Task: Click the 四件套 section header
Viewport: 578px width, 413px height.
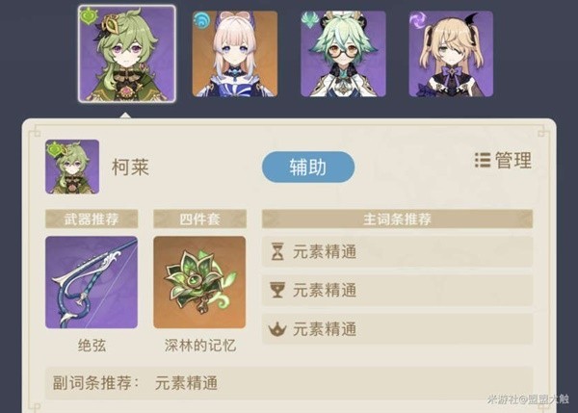Action: (x=199, y=219)
